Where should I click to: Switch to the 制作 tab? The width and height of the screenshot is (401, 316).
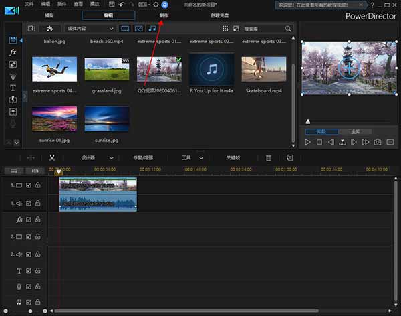click(164, 15)
